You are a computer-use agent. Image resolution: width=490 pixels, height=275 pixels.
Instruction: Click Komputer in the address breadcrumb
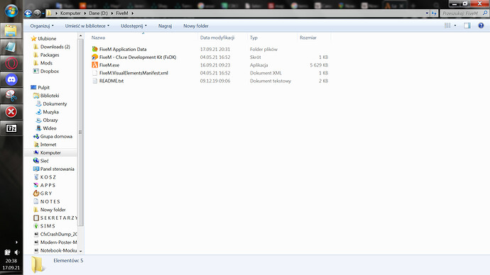(x=70, y=13)
